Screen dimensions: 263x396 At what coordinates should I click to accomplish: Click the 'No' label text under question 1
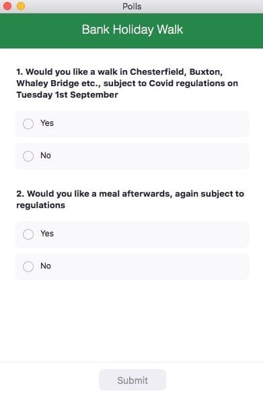tap(46, 156)
